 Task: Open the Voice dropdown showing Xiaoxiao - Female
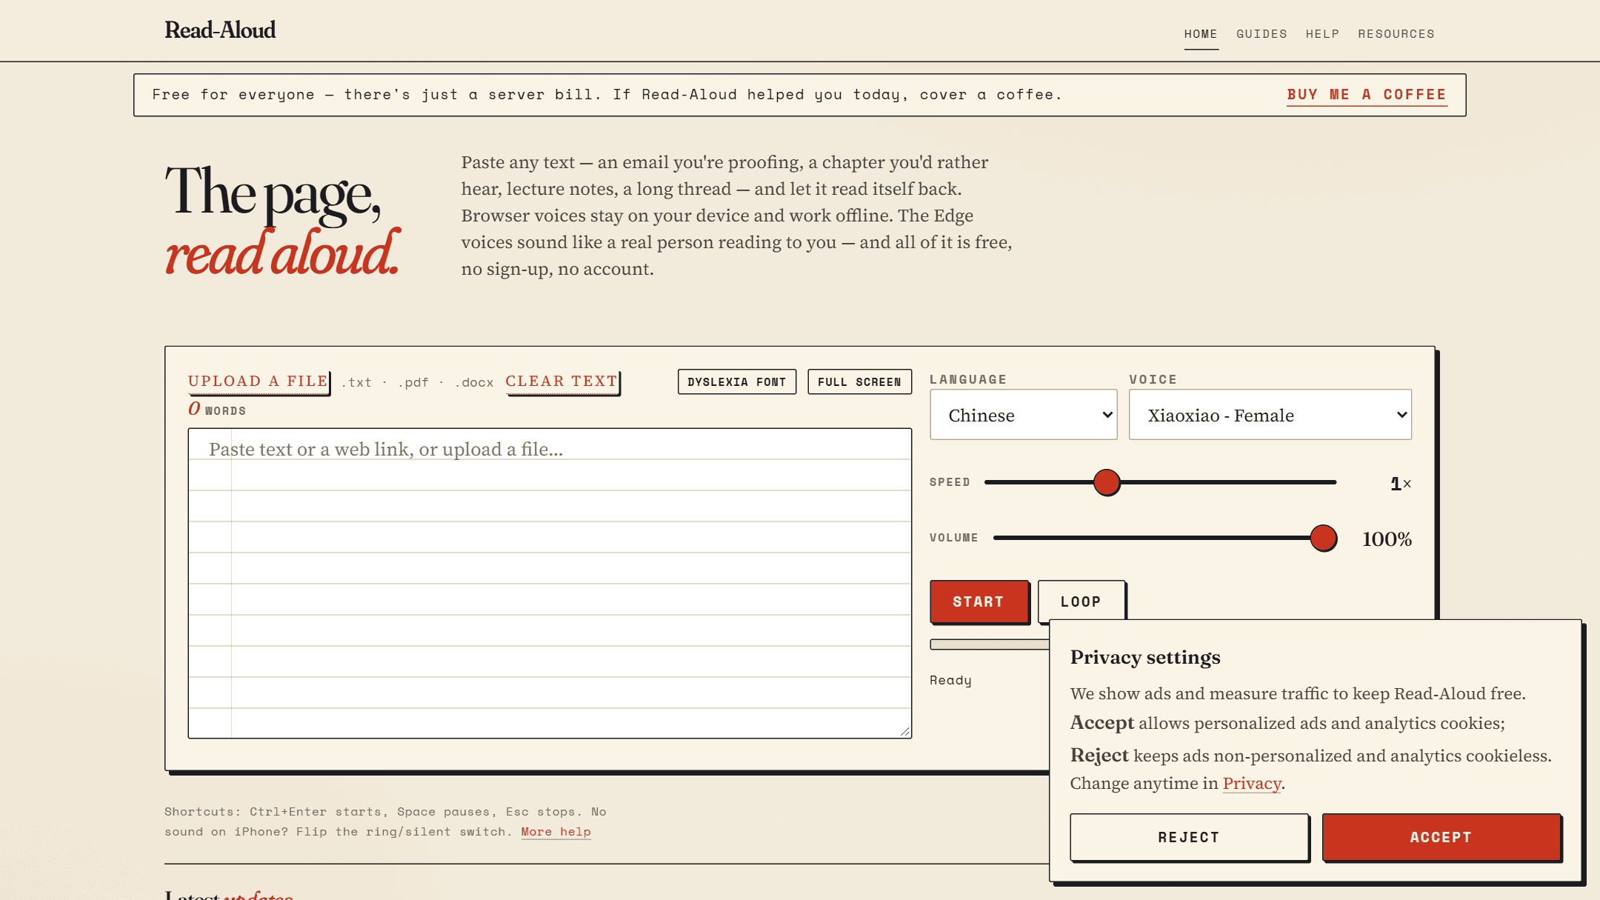1270,415
